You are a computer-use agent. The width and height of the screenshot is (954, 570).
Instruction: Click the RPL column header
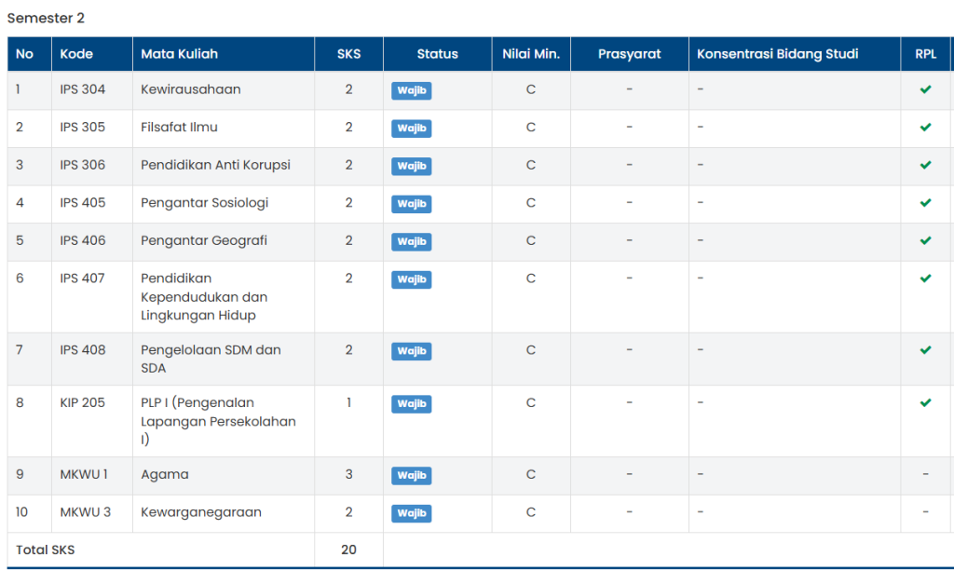925,54
